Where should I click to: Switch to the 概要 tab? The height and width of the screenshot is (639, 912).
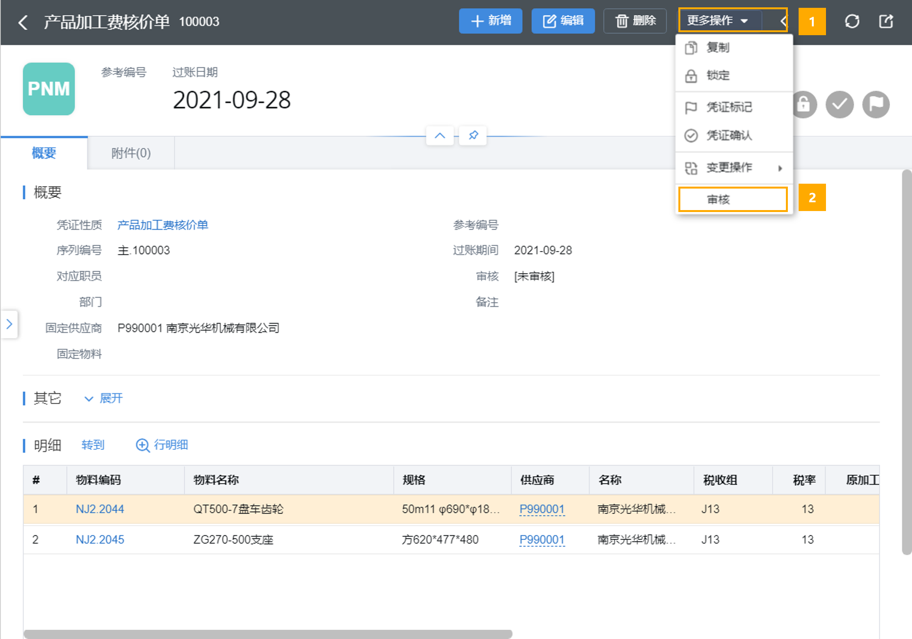[44, 153]
